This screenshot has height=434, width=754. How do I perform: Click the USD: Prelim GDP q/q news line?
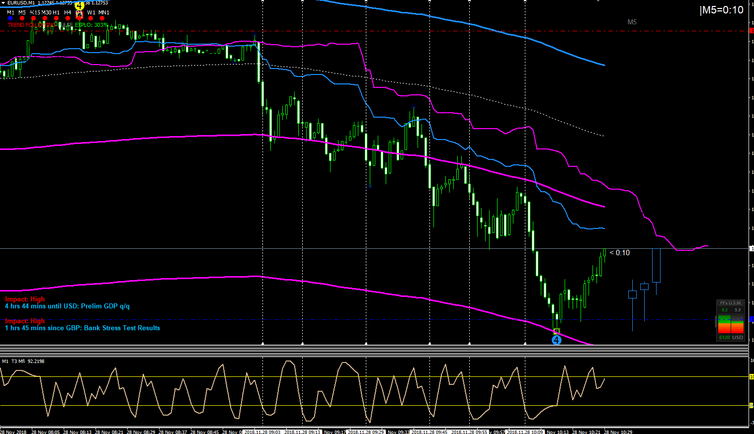tap(67, 306)
